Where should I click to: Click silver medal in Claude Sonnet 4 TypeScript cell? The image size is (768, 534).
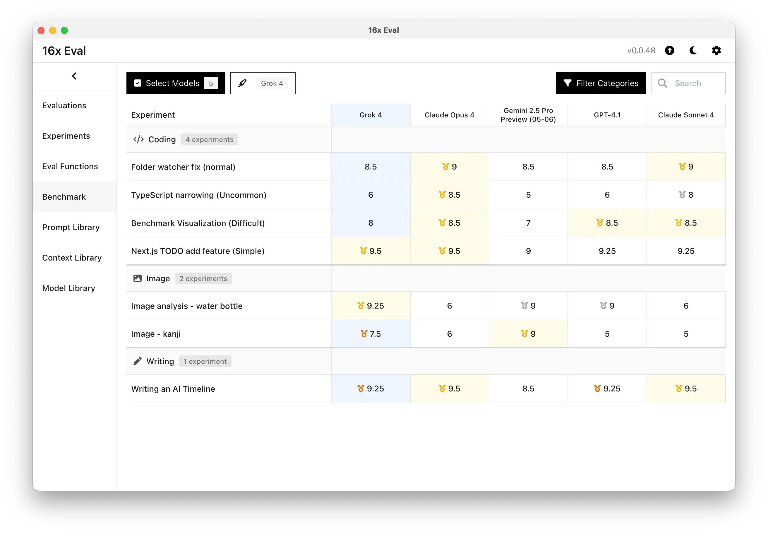pos(682,194)
